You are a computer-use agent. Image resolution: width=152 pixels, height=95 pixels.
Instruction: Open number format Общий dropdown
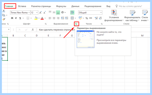click(x=101, y=13)
